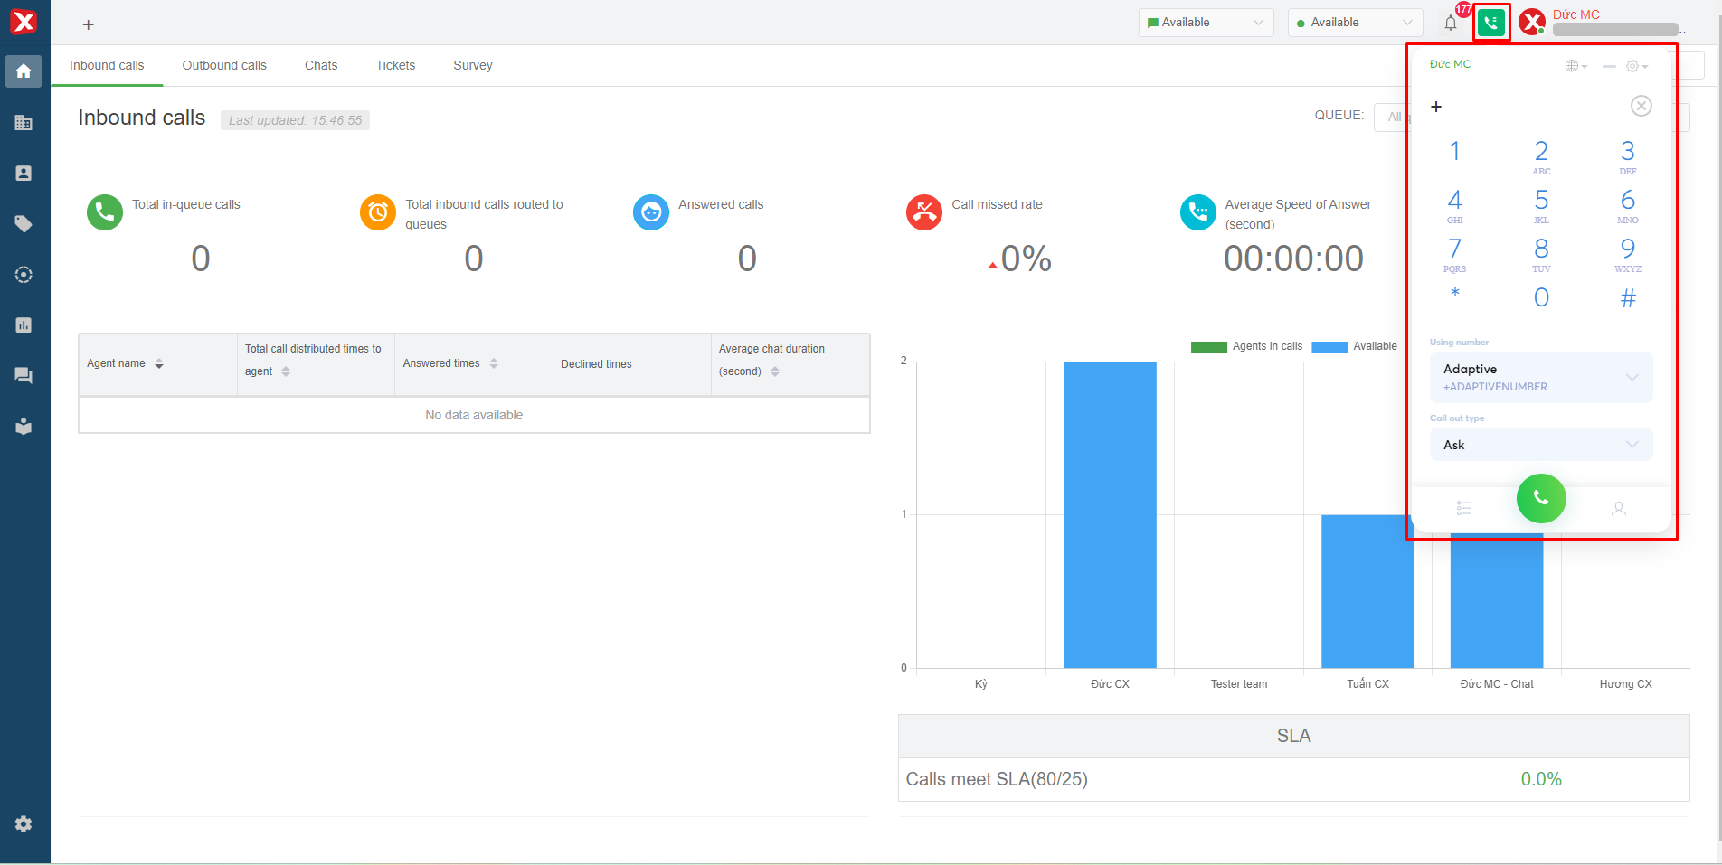Click the green softphone icon in top bar

(x=1491, y=23)
